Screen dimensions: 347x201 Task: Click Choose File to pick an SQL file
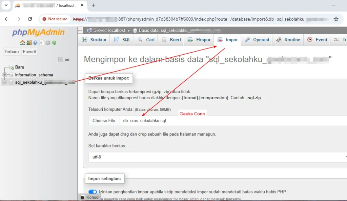click(104, 120)
